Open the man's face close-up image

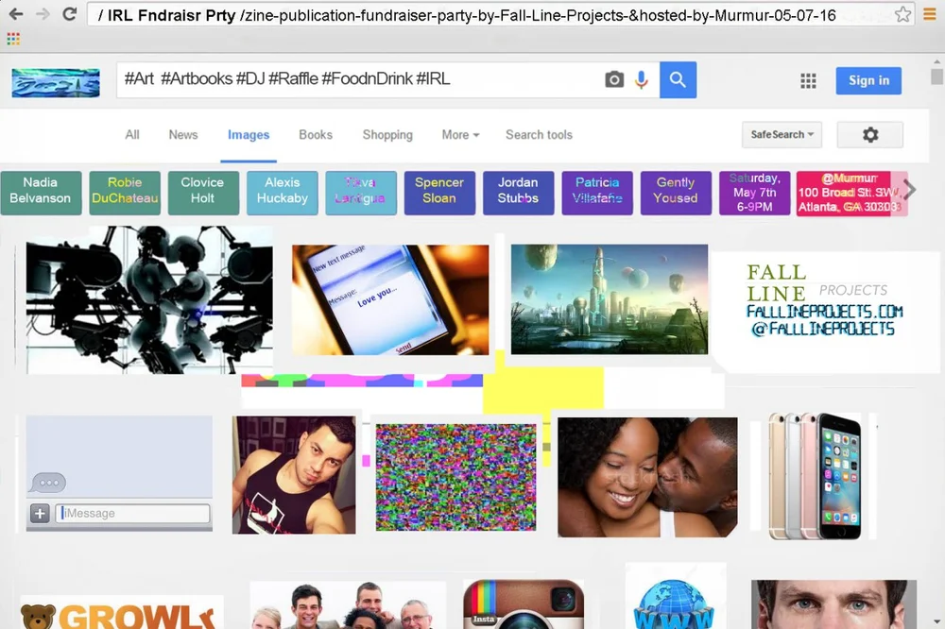tap(833, 604)
